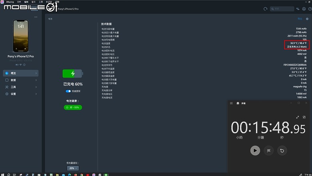312x176 pixels.
Task: Expand the stopwatch to full screen
Action: click(x=298, y=117)
